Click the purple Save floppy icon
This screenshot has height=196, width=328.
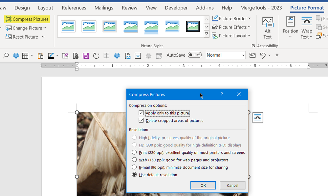click(x=86, y=56)
